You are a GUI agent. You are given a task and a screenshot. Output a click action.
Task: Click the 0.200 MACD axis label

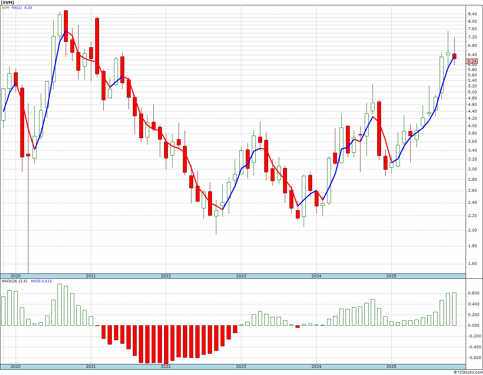(x=473, y=315)
